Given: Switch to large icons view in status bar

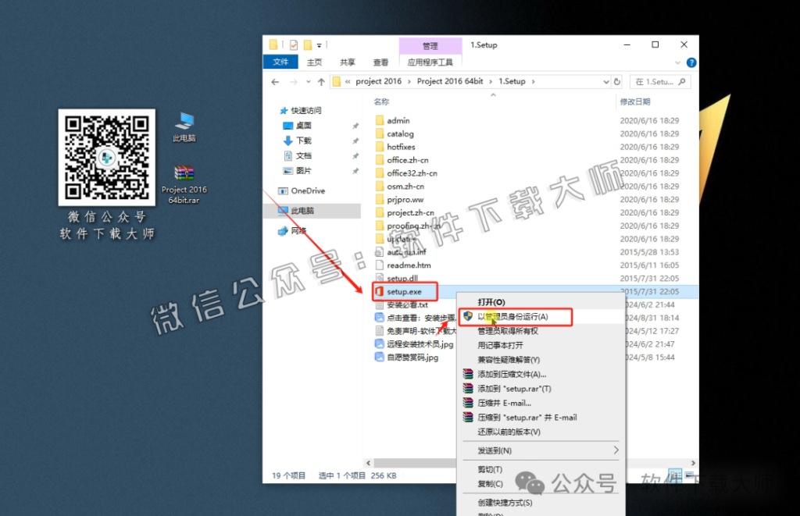Looking at the screenshot, I should 689,475.
